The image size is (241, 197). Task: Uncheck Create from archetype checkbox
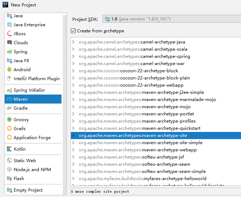[x=73, y=31]
